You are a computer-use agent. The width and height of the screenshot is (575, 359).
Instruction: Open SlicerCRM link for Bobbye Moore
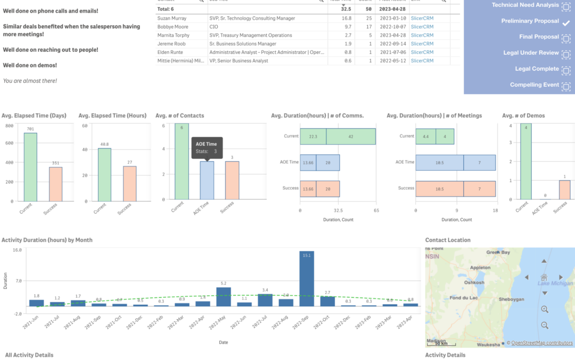pyautogui.click(x=422, y=27)
